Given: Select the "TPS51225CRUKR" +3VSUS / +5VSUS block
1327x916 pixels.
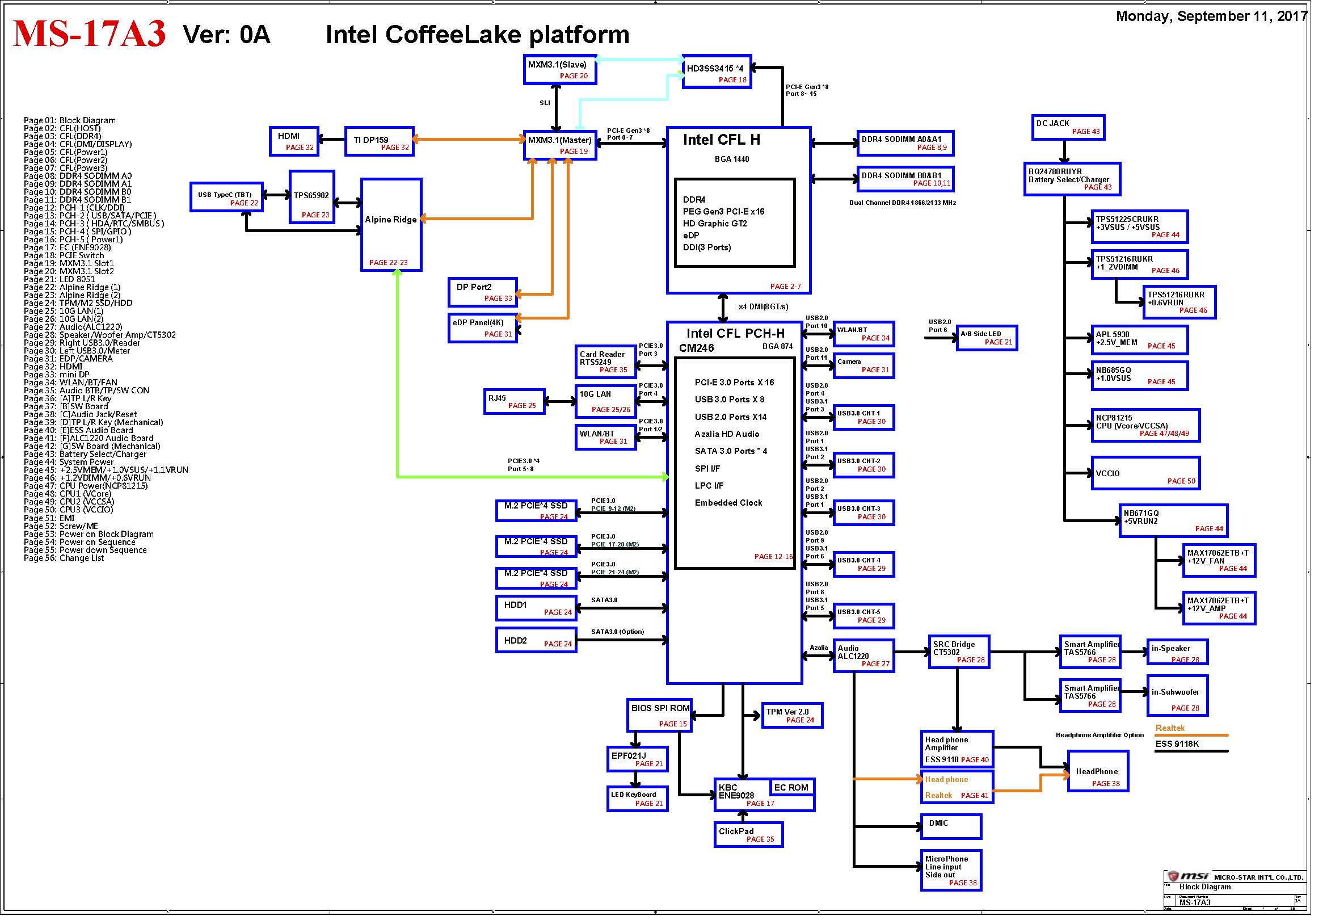Looking at the screenshot, I should 1139,226.
